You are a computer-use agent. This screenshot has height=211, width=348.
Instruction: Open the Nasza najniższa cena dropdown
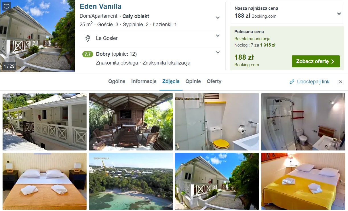click(x=339, y=14)
